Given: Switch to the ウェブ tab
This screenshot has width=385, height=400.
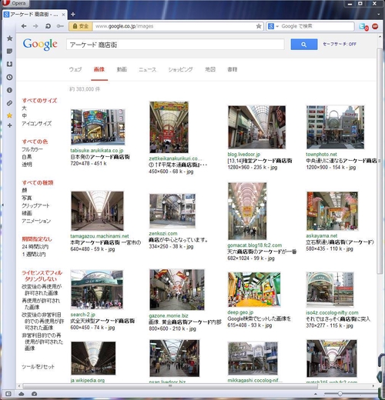Looking at the screenshot, I should tap(75, 69).
